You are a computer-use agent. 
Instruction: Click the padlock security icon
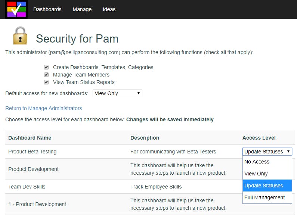pos(20,36)
